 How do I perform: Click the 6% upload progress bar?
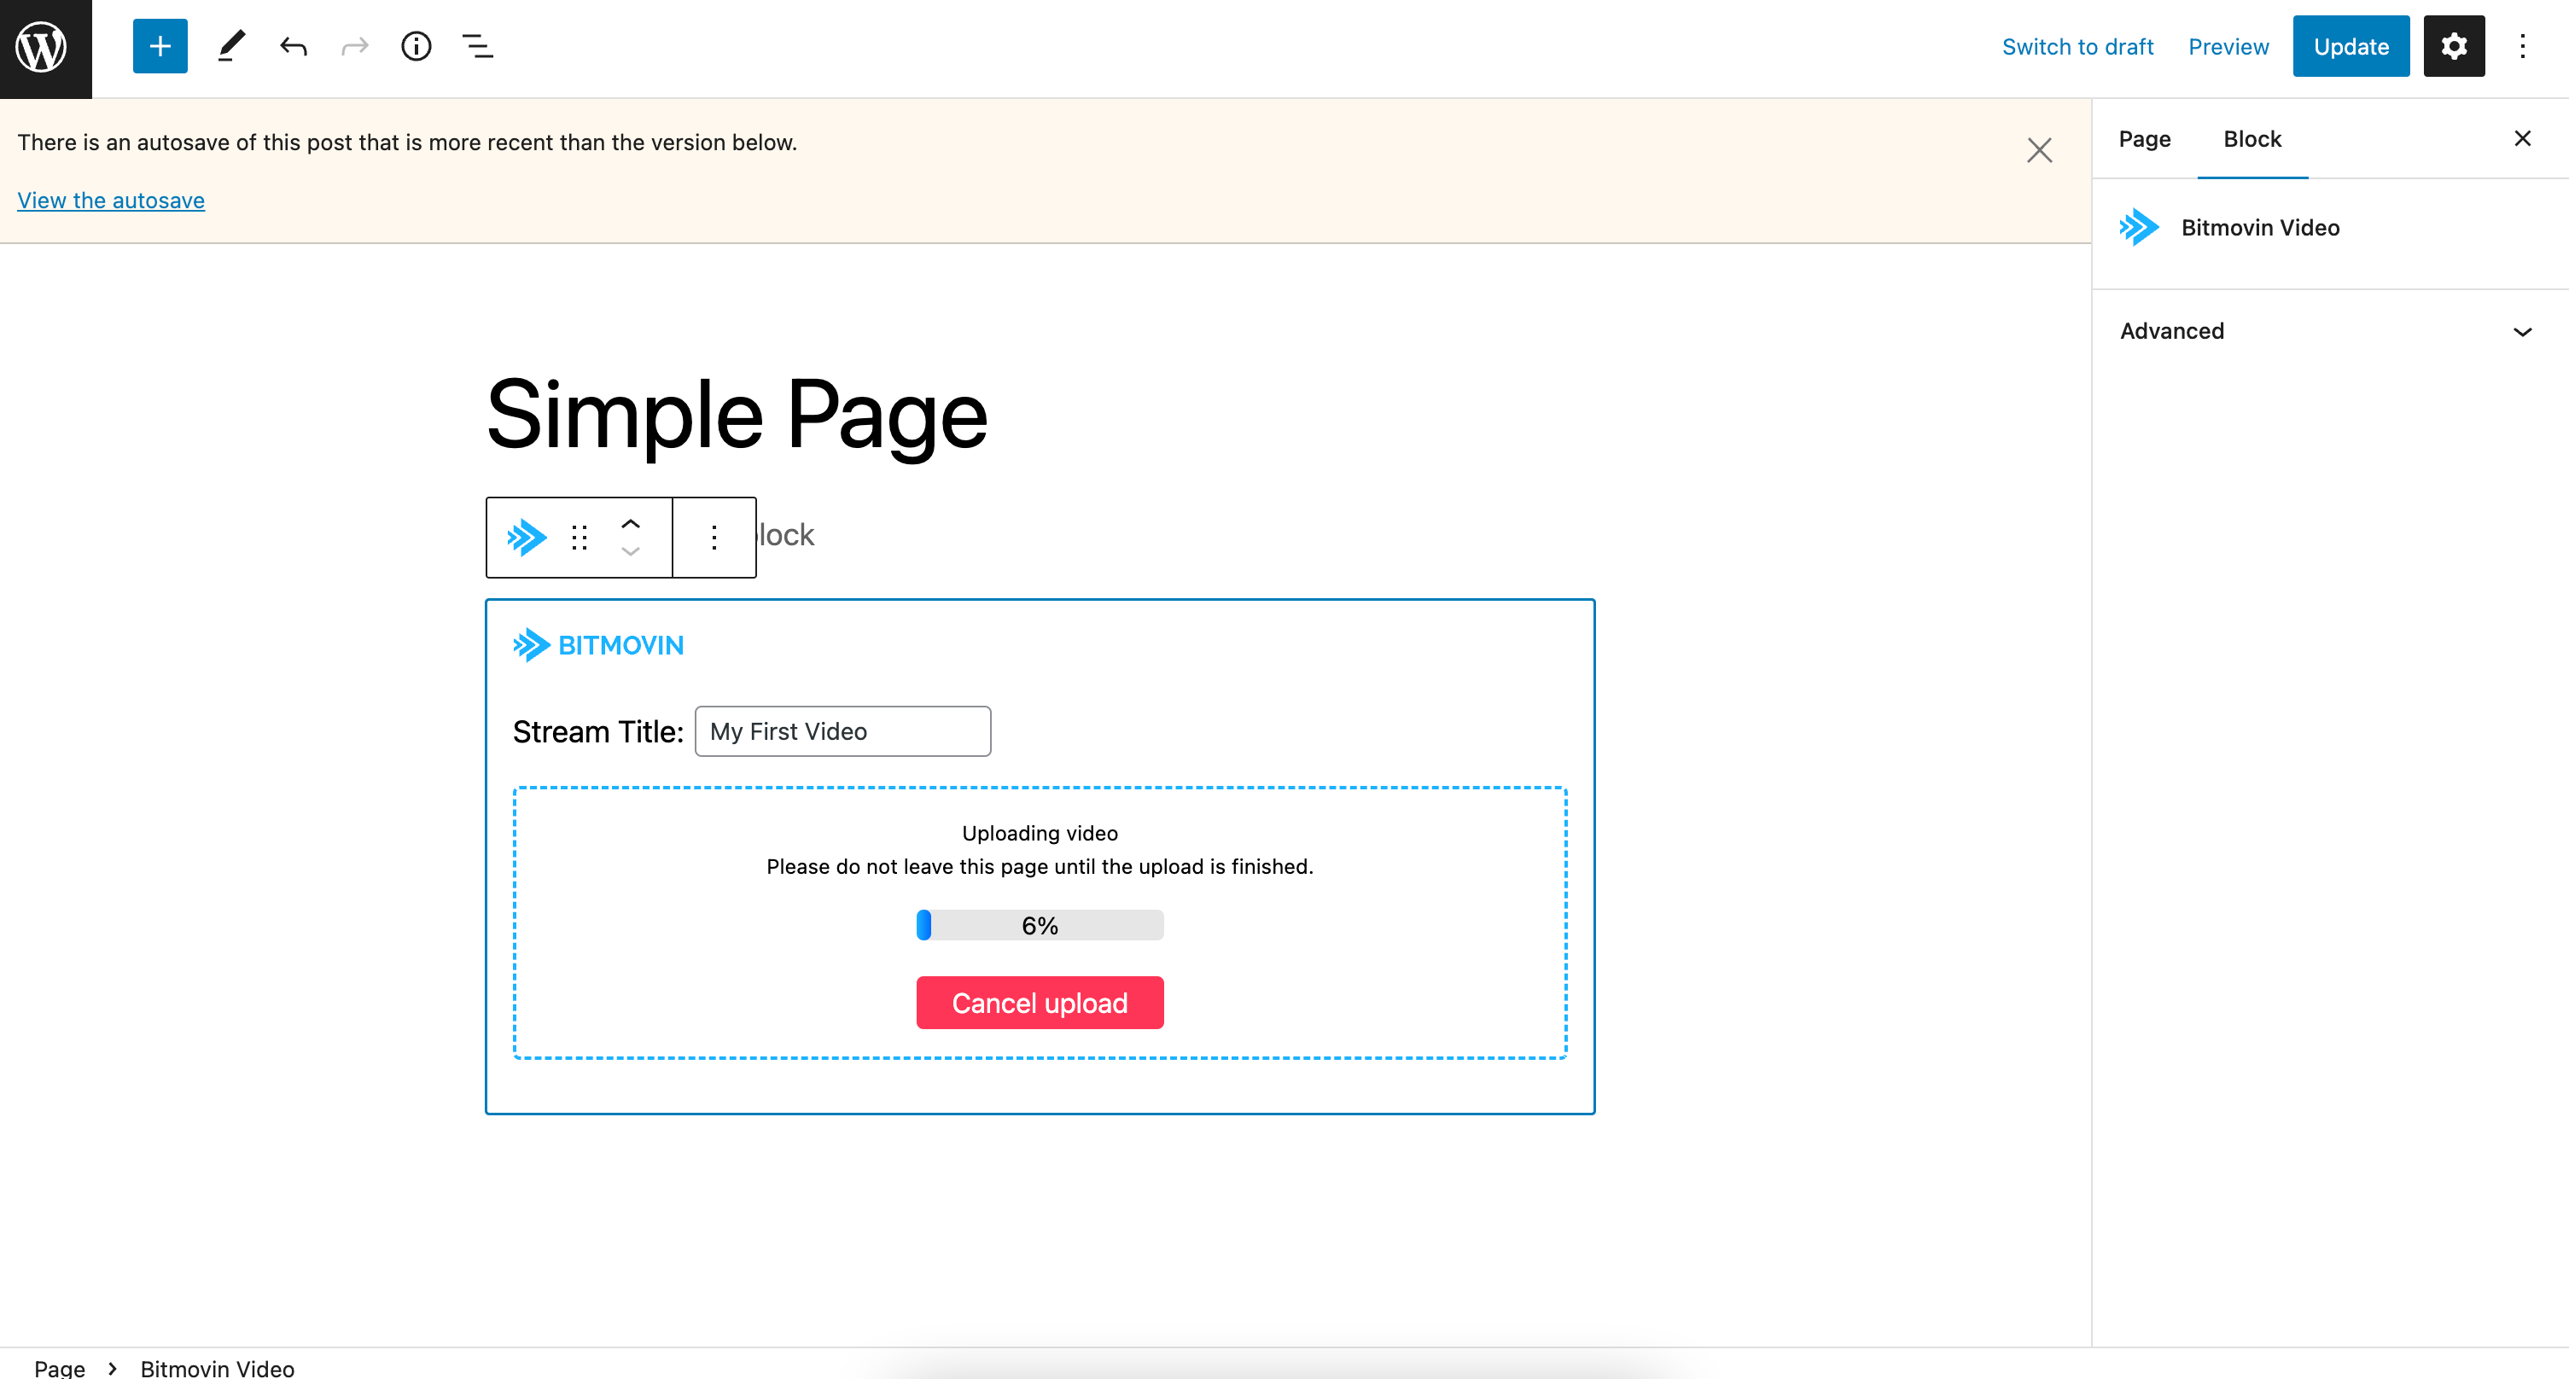1040,925
